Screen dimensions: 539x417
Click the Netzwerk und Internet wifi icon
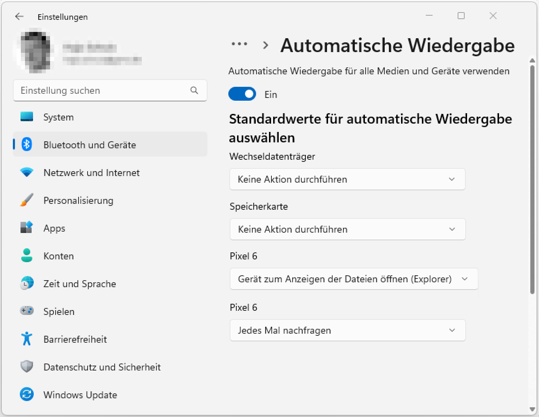tap(27, 172)
